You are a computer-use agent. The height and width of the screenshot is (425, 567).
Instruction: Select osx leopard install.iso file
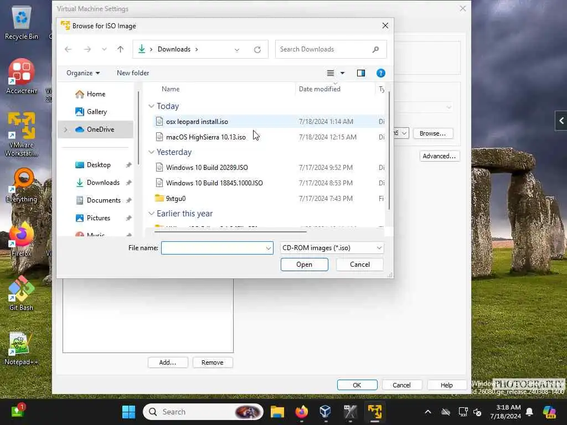197,122
